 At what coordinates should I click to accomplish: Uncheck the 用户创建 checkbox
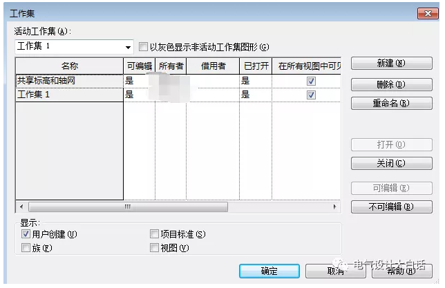26,234
